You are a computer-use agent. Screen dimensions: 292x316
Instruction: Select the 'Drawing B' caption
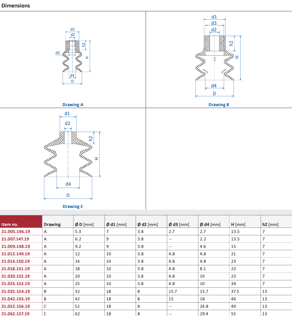(219, 105)
